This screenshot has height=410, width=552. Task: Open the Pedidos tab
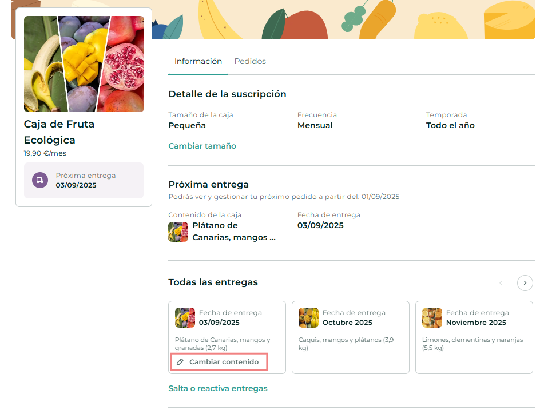pyautogui.click(x=250, y=61)
